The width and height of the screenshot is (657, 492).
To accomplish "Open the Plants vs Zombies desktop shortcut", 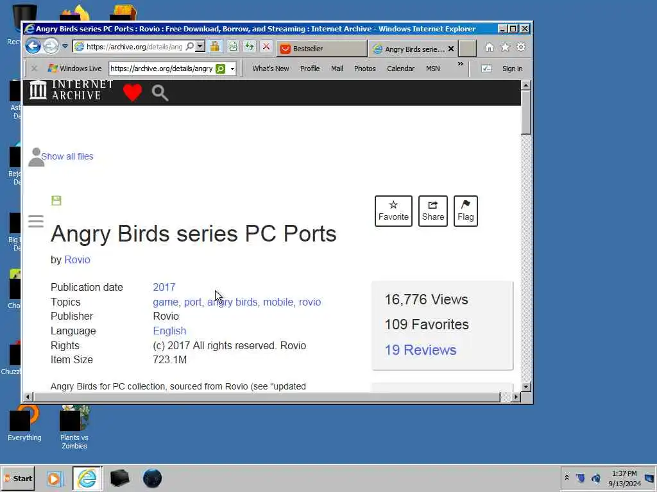I will (x=74, y=427).
